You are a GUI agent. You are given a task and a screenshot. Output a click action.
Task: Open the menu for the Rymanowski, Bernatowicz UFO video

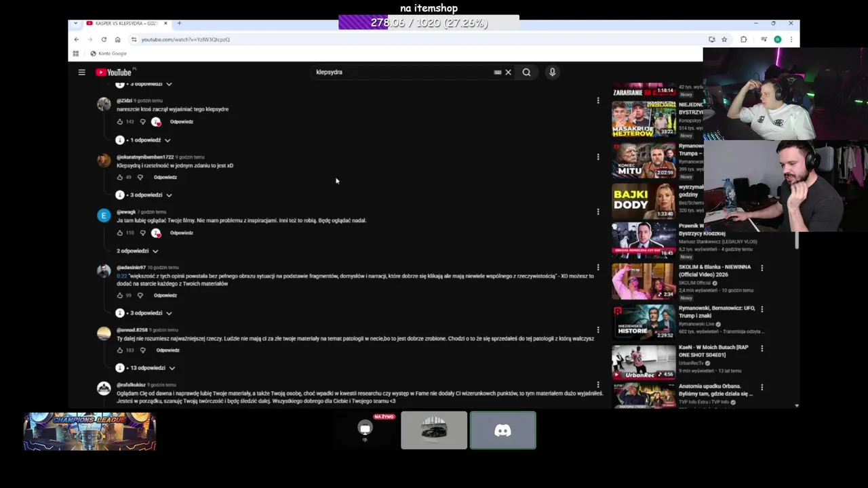762,308
